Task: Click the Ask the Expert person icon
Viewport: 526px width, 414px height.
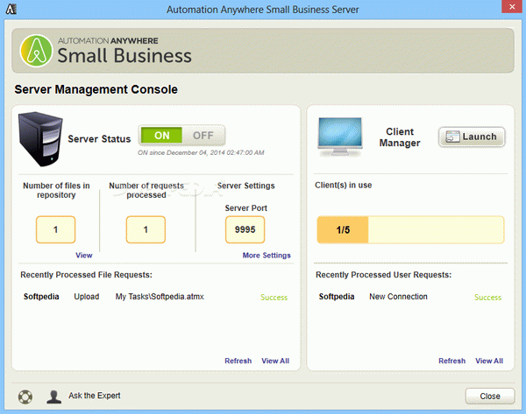Action: [x=53, y=396]
